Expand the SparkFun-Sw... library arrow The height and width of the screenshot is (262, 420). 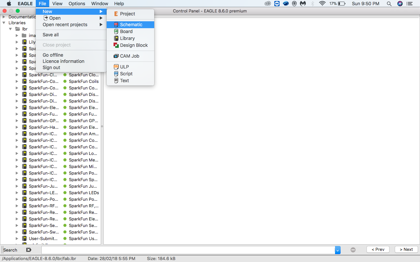click(17, 232)
